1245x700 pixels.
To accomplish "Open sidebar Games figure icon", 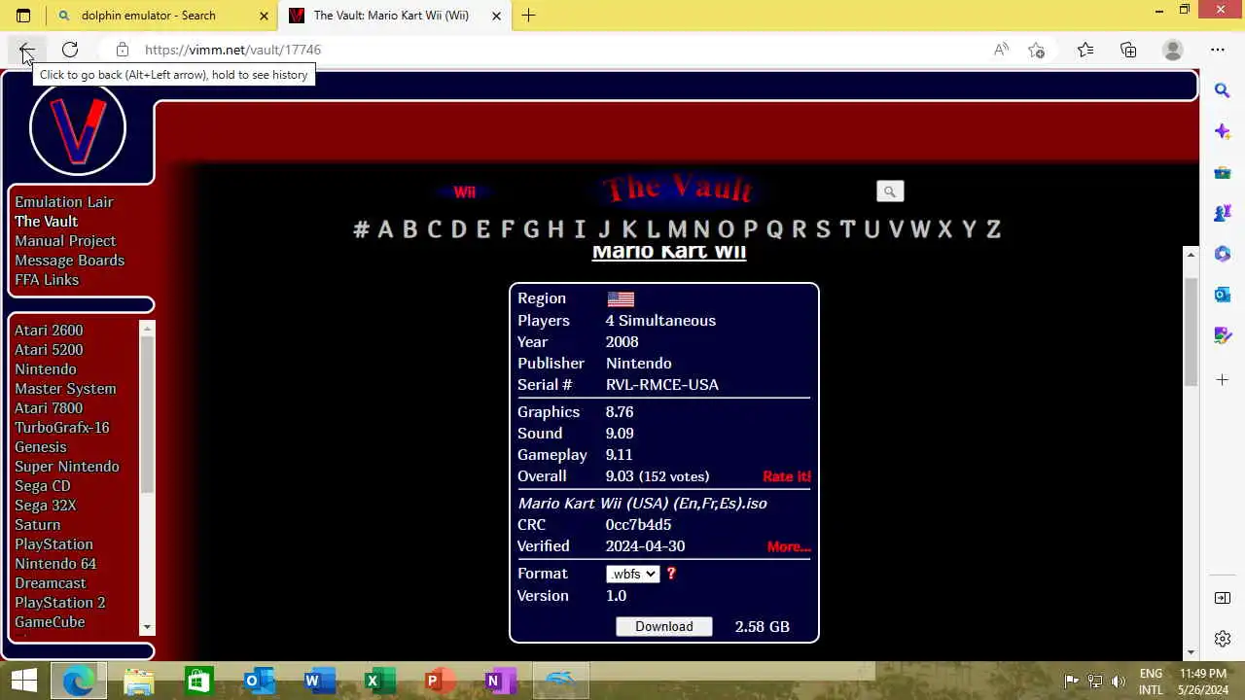I will (1223, 213).
